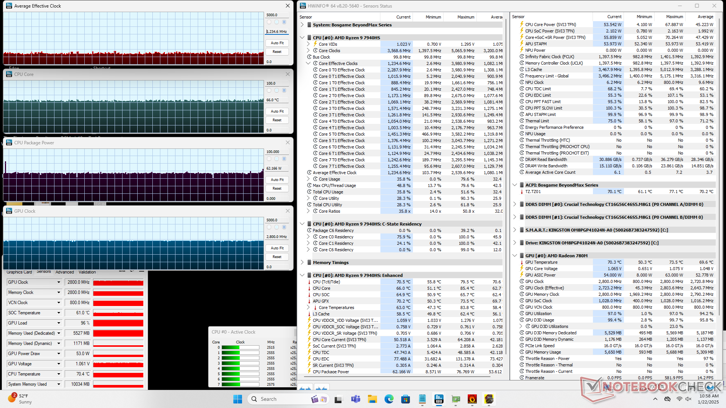Click the CPU Package Power window icon
The width and height of the screenshot is (726, 408).
[x=9, y=142]
